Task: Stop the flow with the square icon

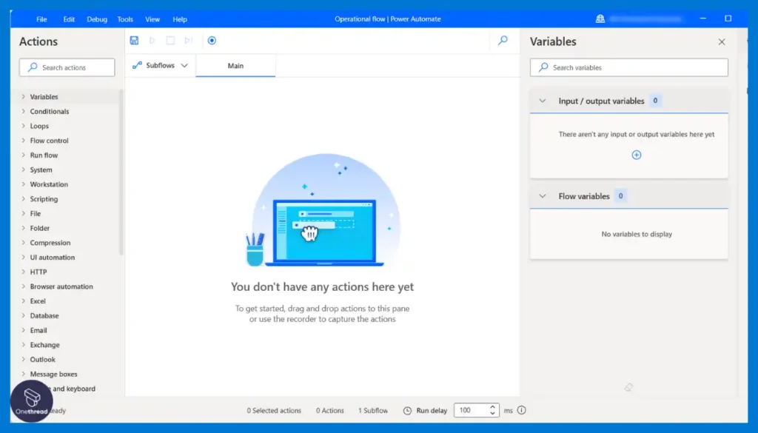Action: [x=170, y=41]
